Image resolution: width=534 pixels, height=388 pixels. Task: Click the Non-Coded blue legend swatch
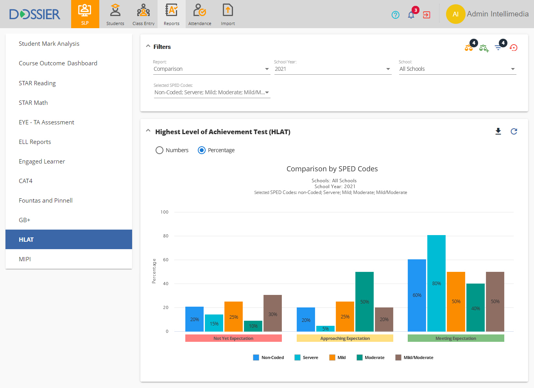click(256, 357)
